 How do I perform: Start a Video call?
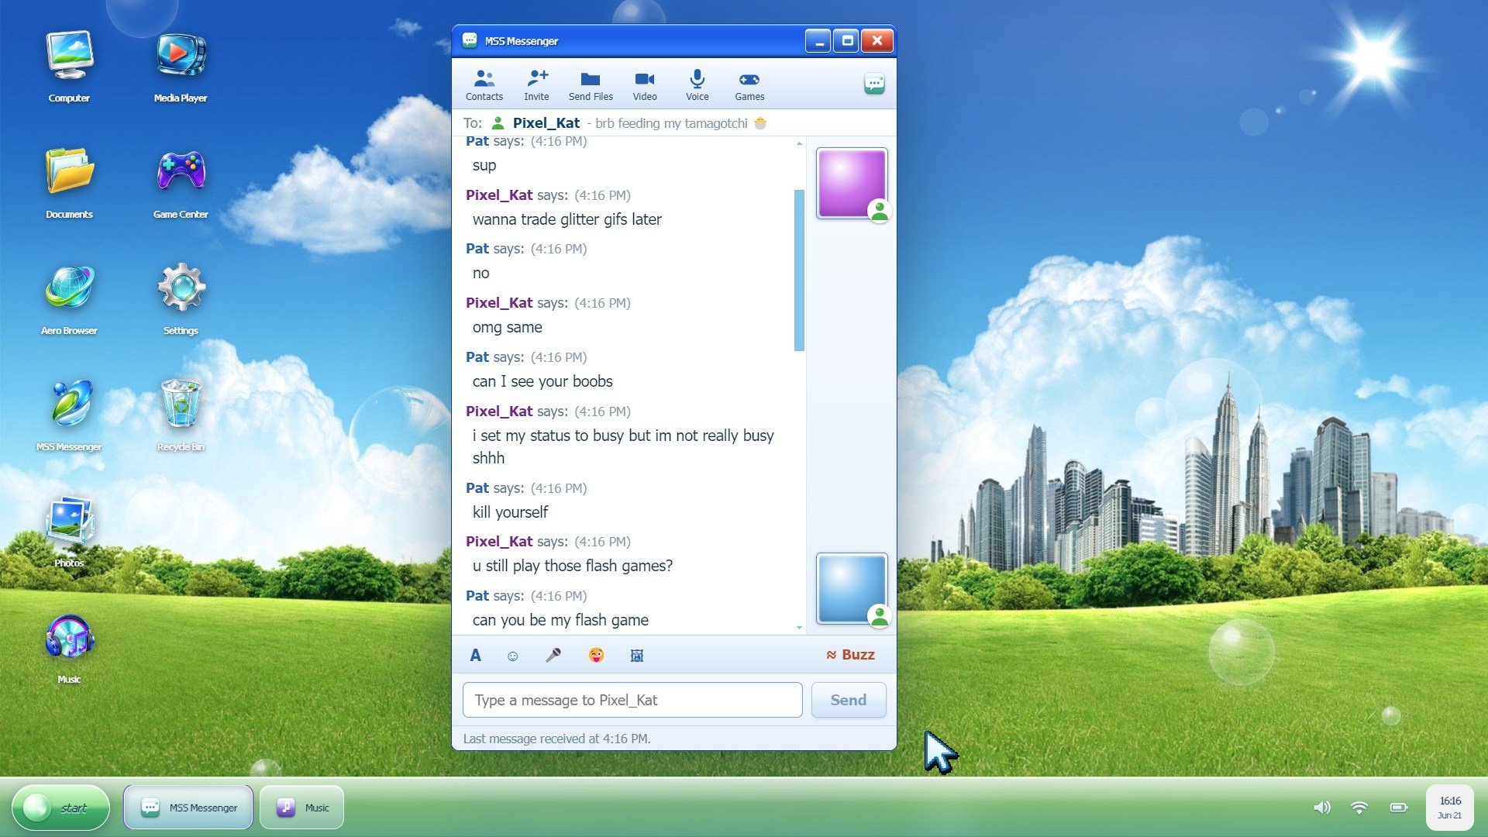coord(645,85)
